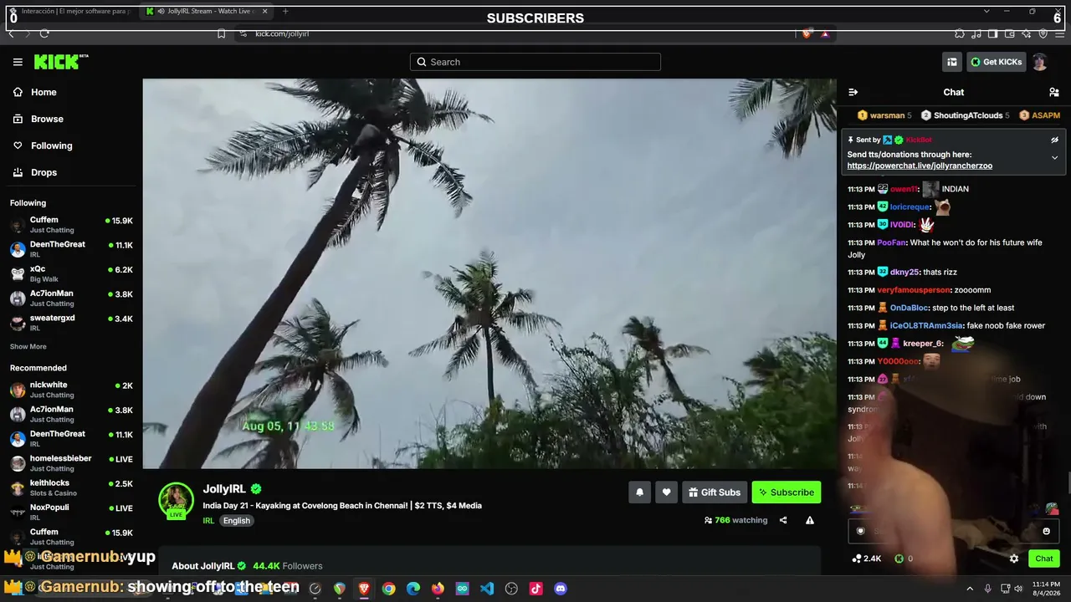
Task: Click the English language tag
Action: point(237,521)
